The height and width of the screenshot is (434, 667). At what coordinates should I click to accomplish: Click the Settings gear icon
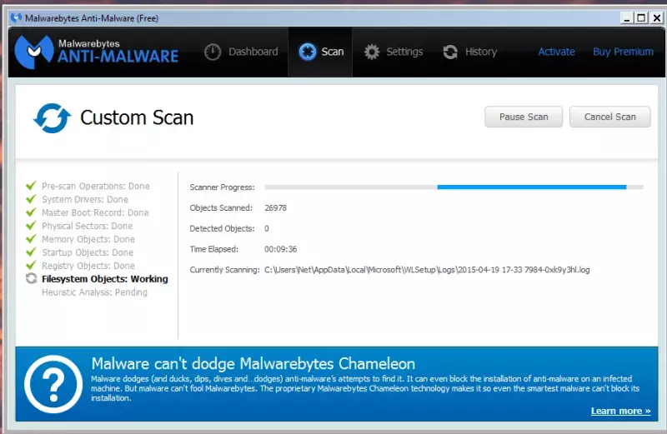point(372,52)
